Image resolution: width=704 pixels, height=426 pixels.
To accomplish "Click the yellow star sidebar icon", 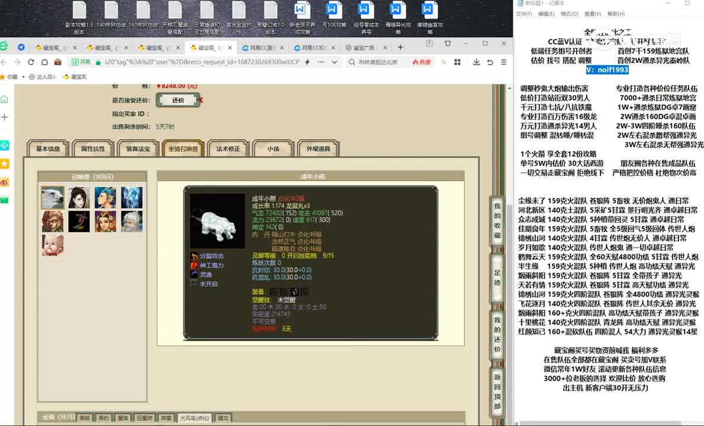I will tap(5, 163).
